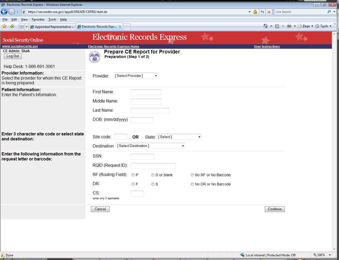Expand the recent pages dropdown arrow

coord(17,12)
